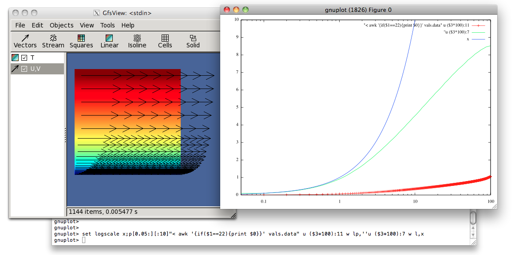Click the terminal scrollbar up arrow
This screenshot has width=515, height=255.
point(473,228)
